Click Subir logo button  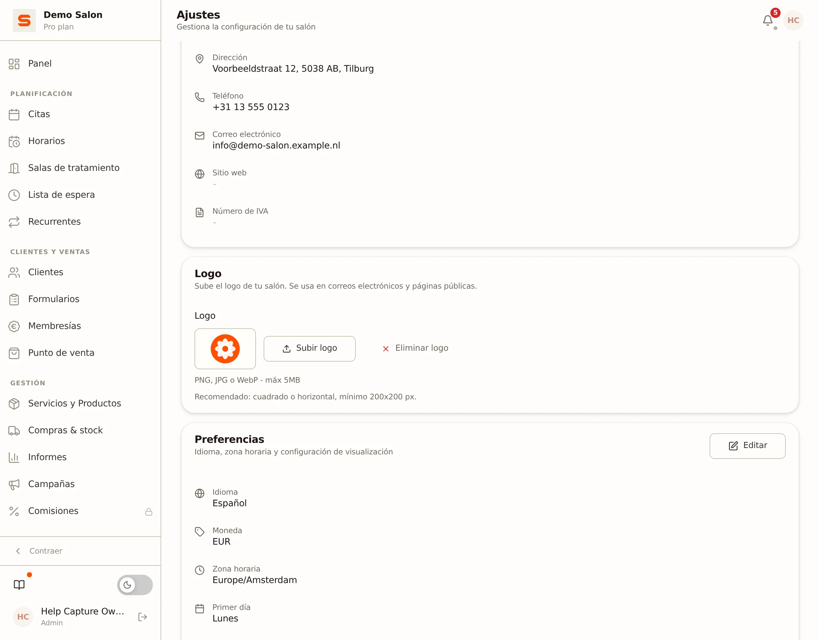pyautogui.click(x=309, y=348)
